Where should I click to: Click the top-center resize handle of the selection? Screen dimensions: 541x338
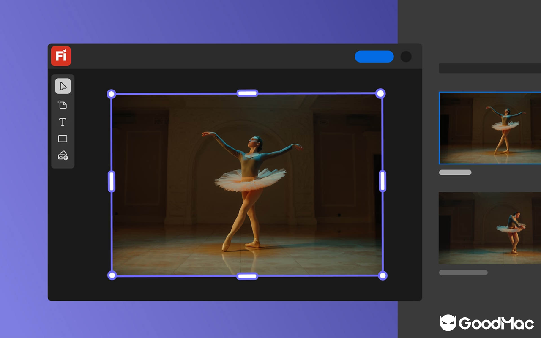tap(247, 93)
